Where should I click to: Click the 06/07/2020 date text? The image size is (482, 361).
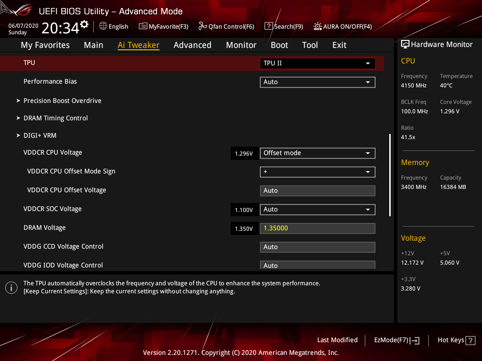click(x=24, y=26)
